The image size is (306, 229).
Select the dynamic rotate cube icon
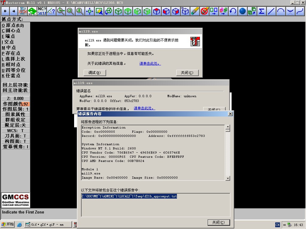click(x=109, y=11)
